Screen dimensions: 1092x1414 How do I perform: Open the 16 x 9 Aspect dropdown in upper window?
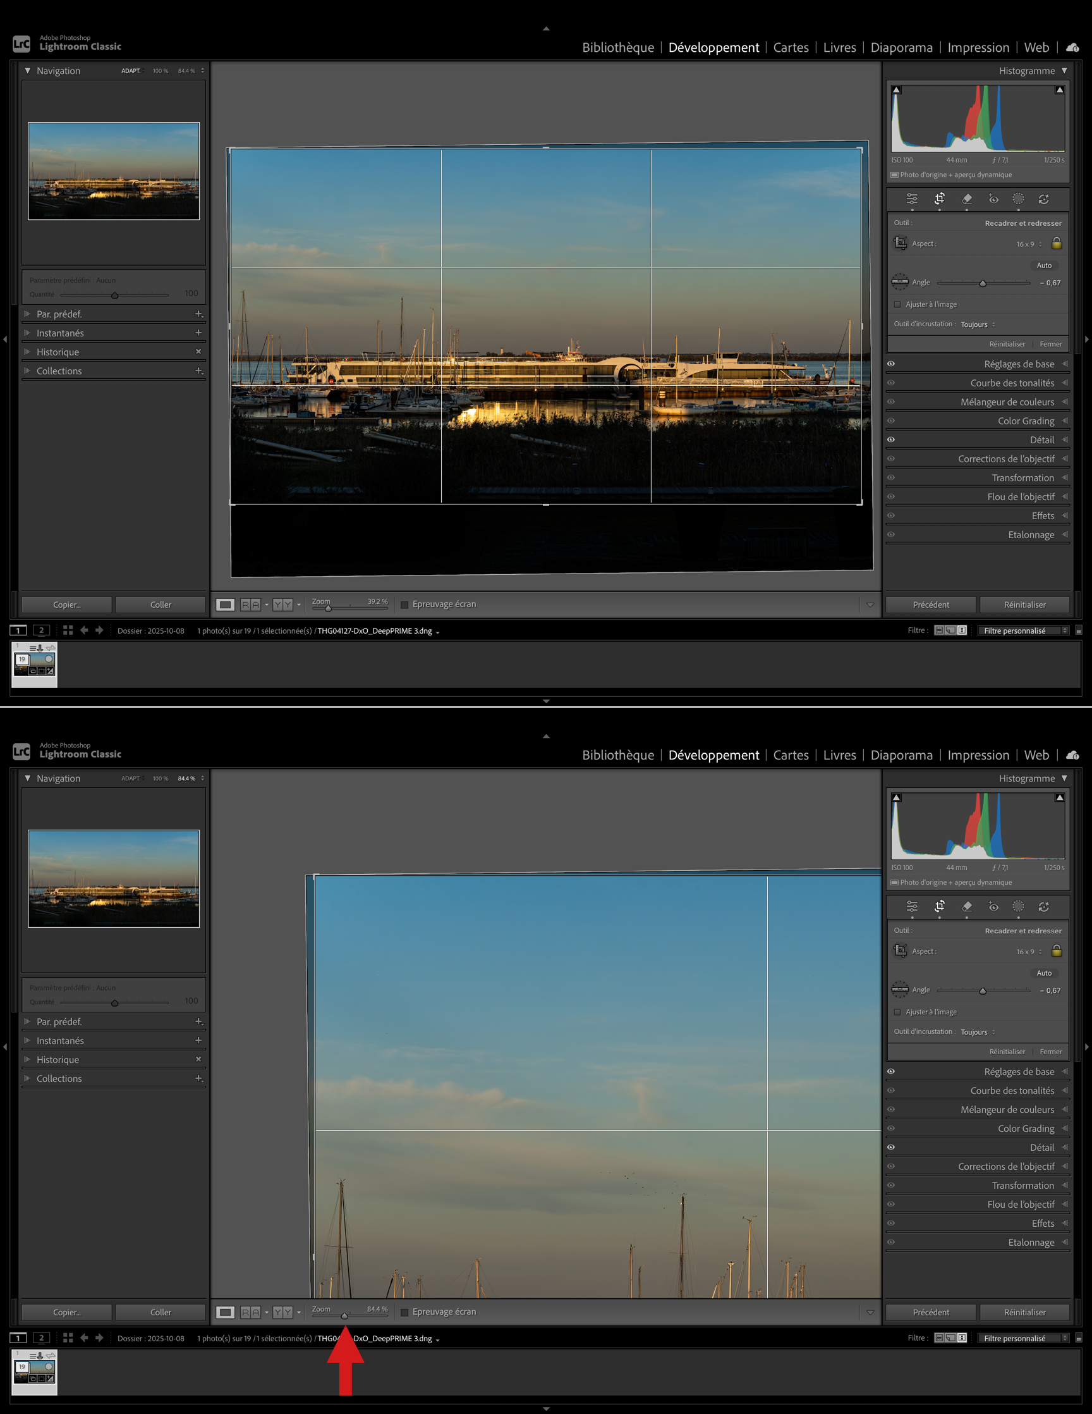(x=1029, y=244)
